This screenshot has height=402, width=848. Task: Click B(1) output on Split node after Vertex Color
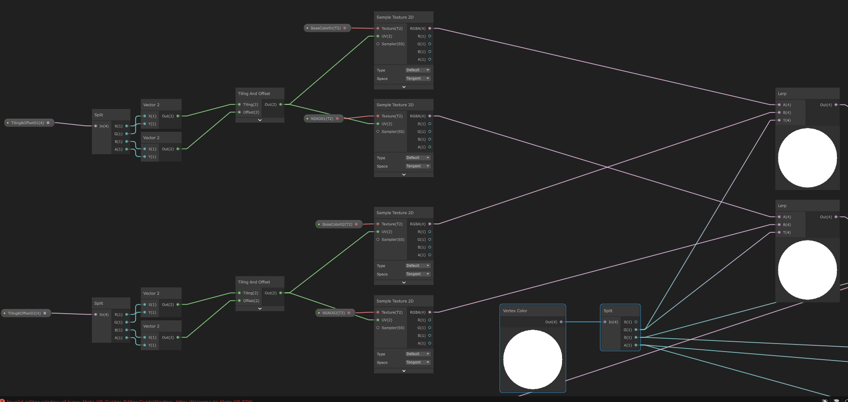(636, 337)
